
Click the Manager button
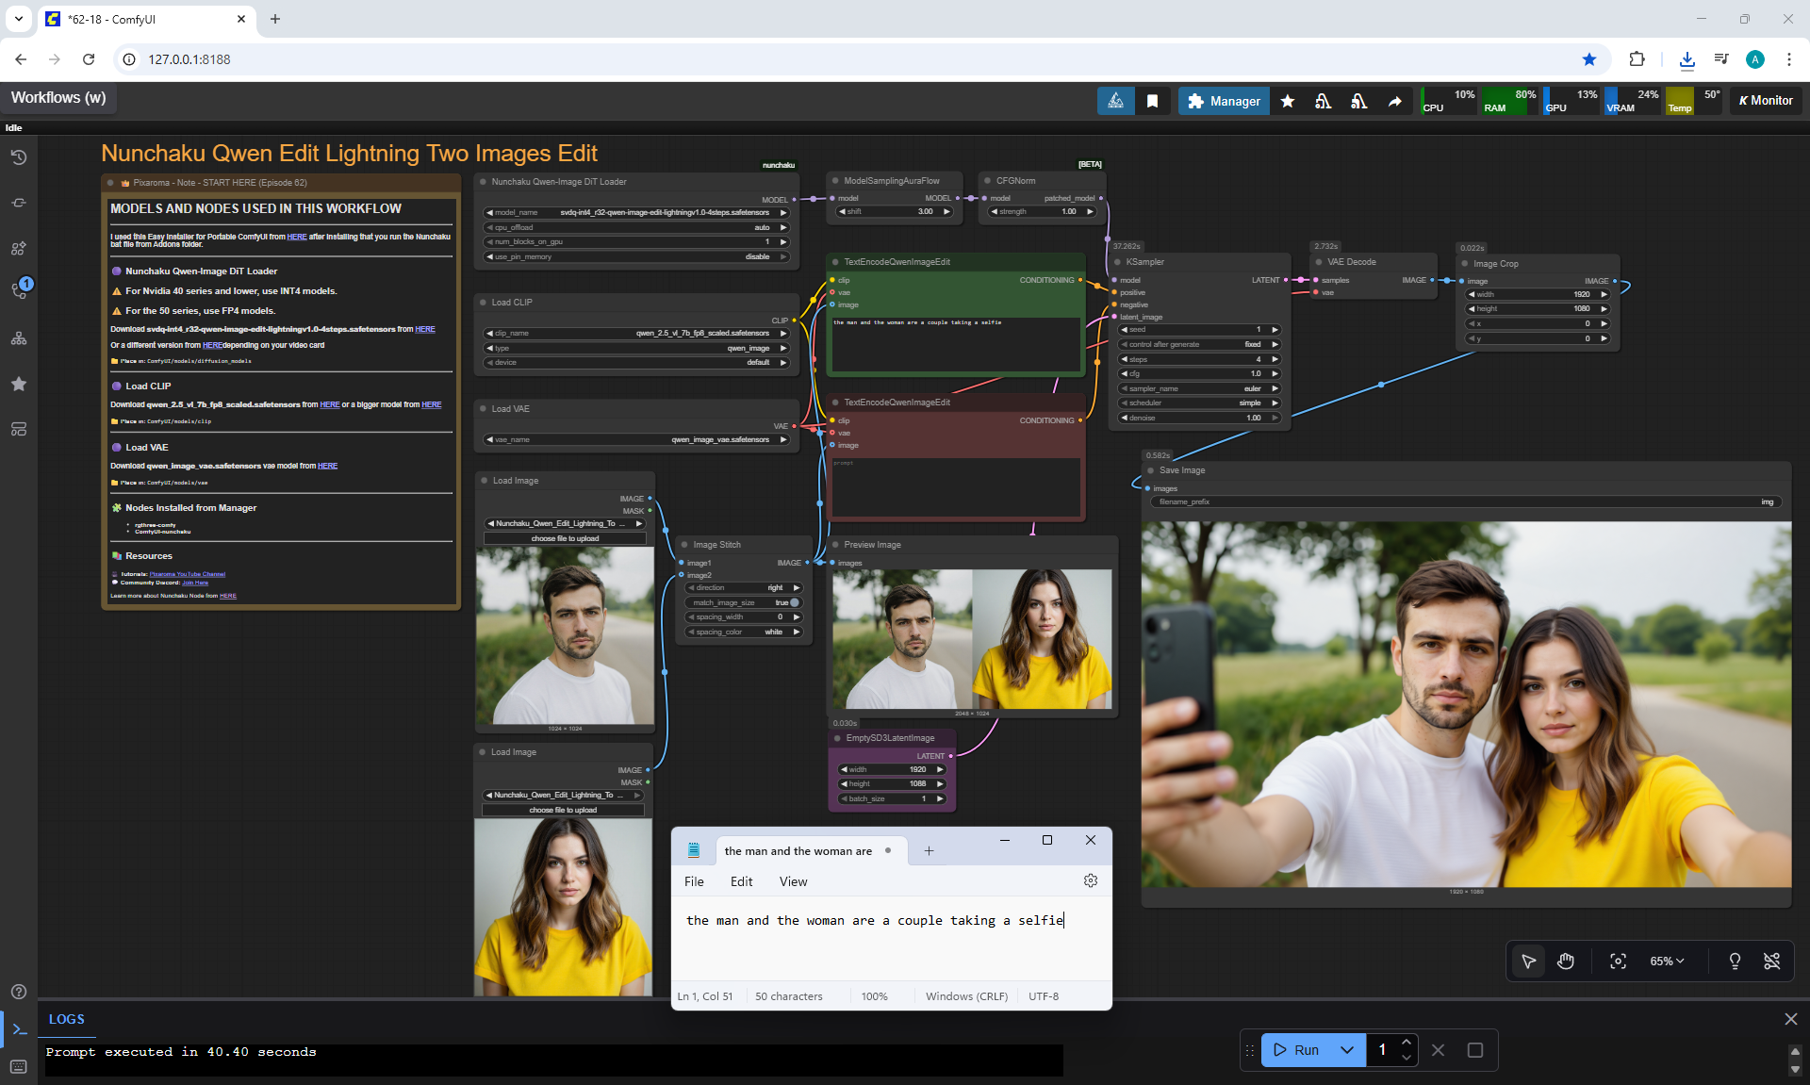tap(1224, 101)
